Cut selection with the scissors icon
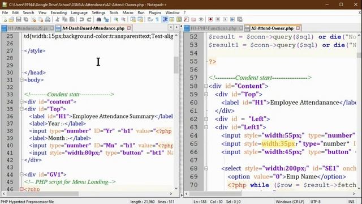 coord(58,20)
